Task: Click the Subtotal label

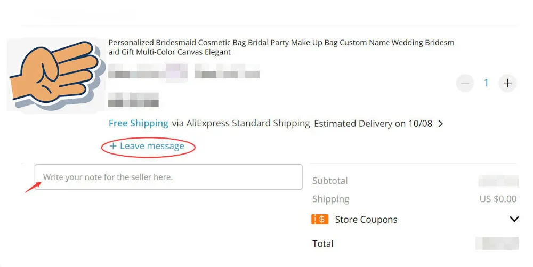Action: pyautogui.click(x=330, y=181)
